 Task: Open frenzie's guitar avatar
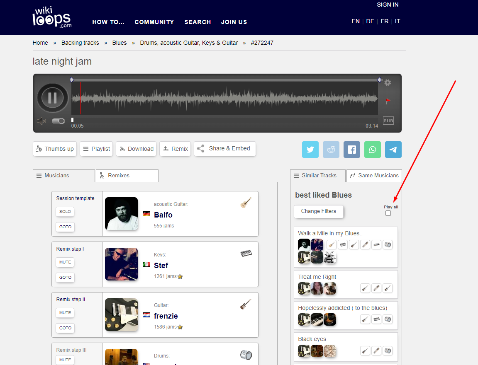click(121, 315)
